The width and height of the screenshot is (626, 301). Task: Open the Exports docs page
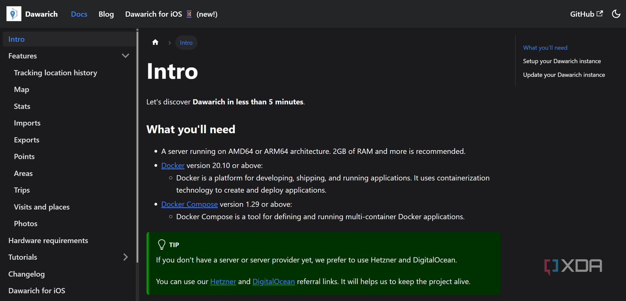click(x=27, y=140)
